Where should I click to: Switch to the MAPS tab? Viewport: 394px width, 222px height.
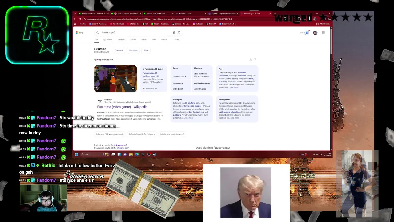154,40
